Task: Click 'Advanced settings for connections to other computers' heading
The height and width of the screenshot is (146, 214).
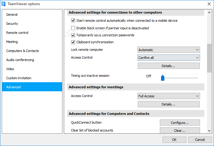Action: 115,12
